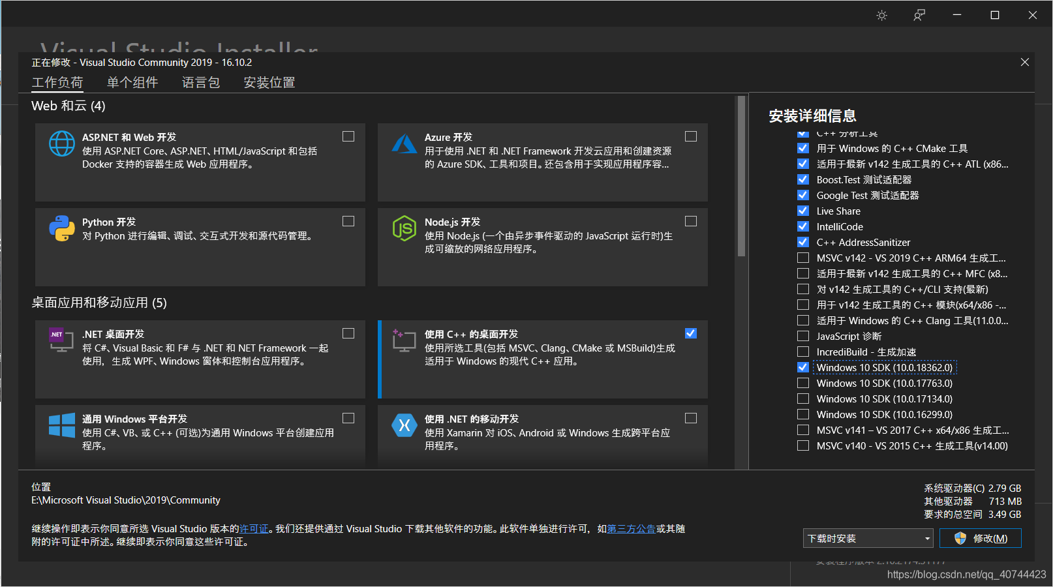Click the .NET desktop development icon
Image resolution: width=1053 pixels, height=587 pixels.
62,340
